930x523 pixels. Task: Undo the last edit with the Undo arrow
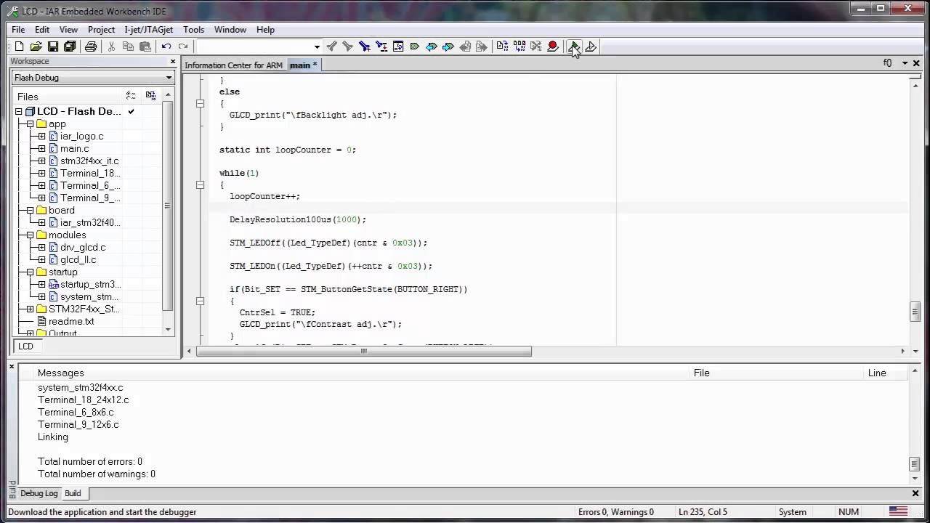pyautogui.click(x=166, y=46)
